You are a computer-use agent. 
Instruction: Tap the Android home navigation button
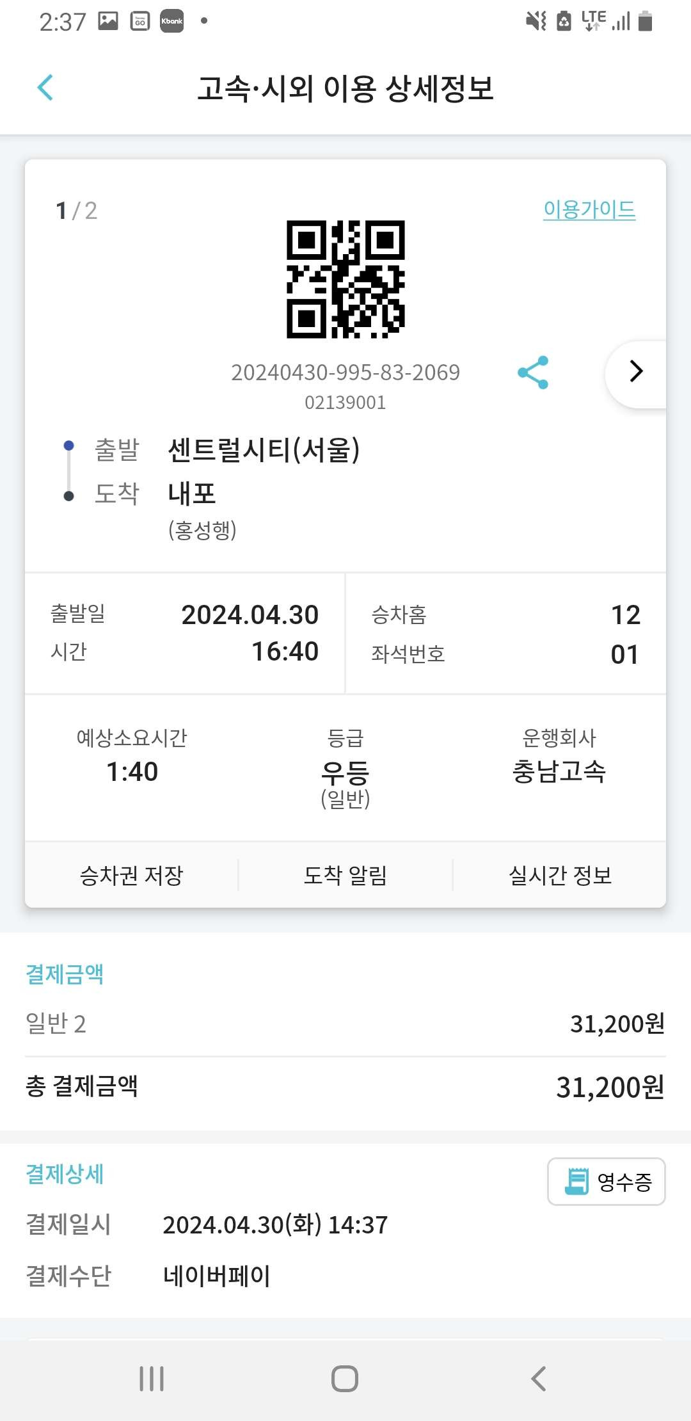click(x=345, y=1379)
